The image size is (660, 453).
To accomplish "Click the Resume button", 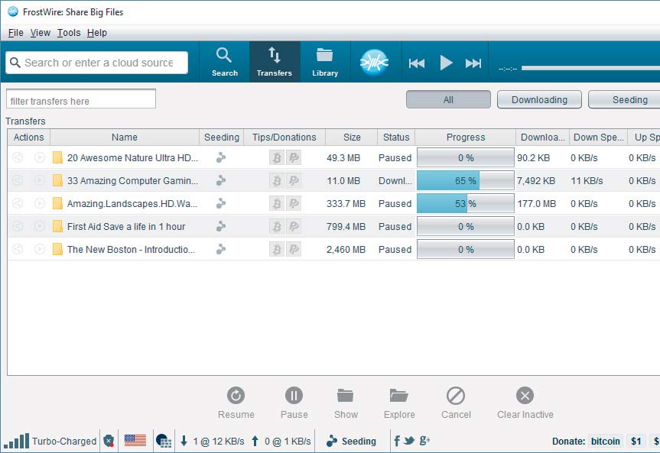I will 236,403.
